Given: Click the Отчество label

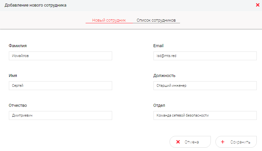Looking at the screenshot, I should point(18,105).
